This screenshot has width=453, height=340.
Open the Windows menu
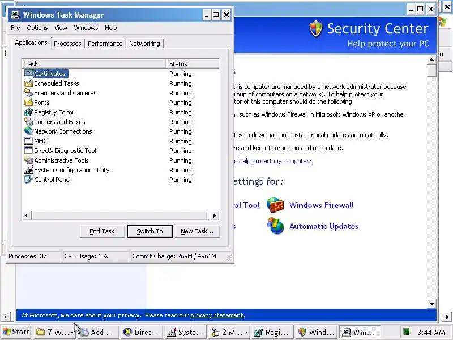[86, 28]
